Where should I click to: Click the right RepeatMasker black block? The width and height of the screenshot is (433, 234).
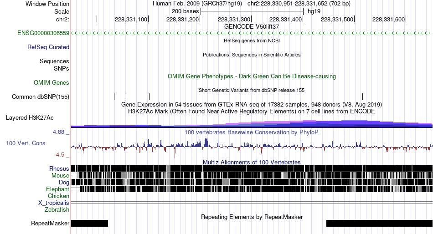coord(379,223)
